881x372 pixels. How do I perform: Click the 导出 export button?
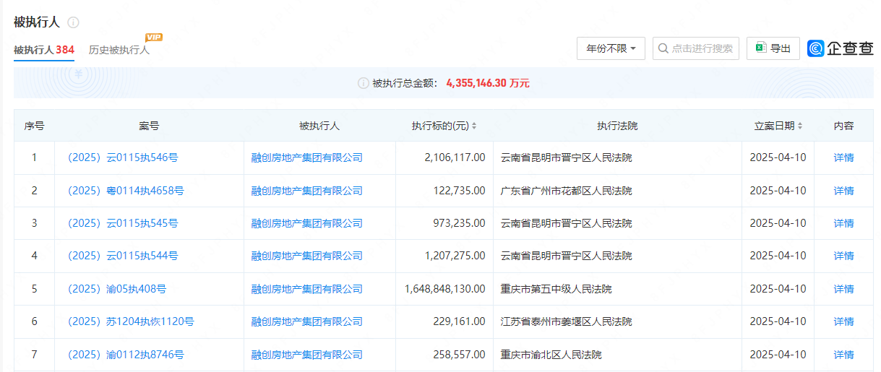point(773,48)
